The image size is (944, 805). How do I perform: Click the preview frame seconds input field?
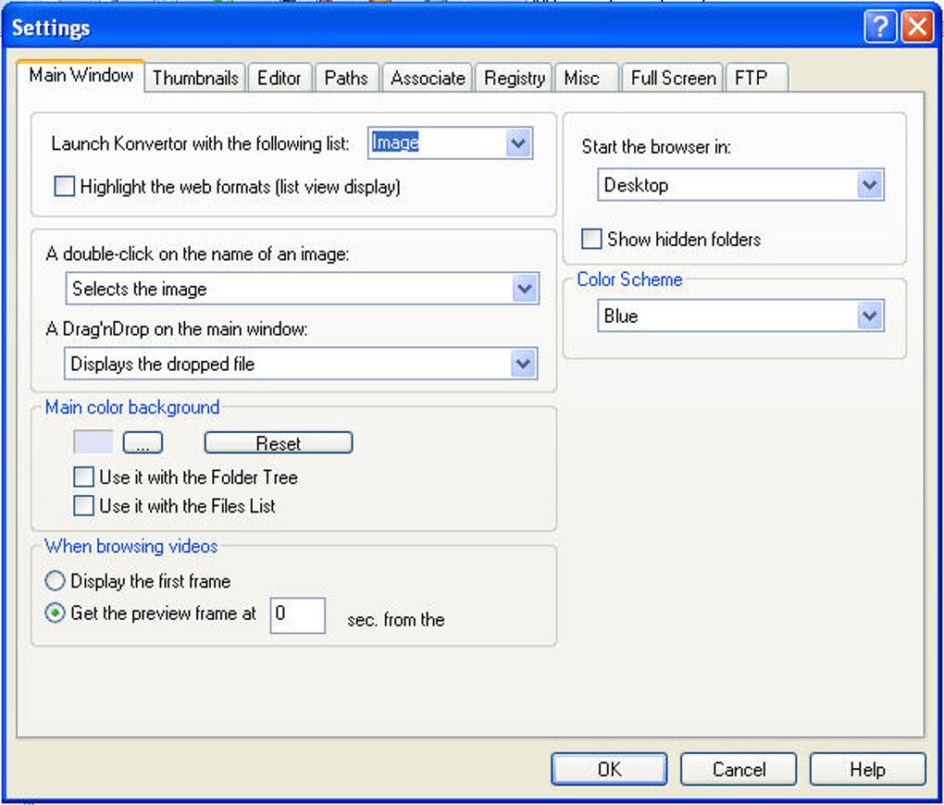pos(297,615)
